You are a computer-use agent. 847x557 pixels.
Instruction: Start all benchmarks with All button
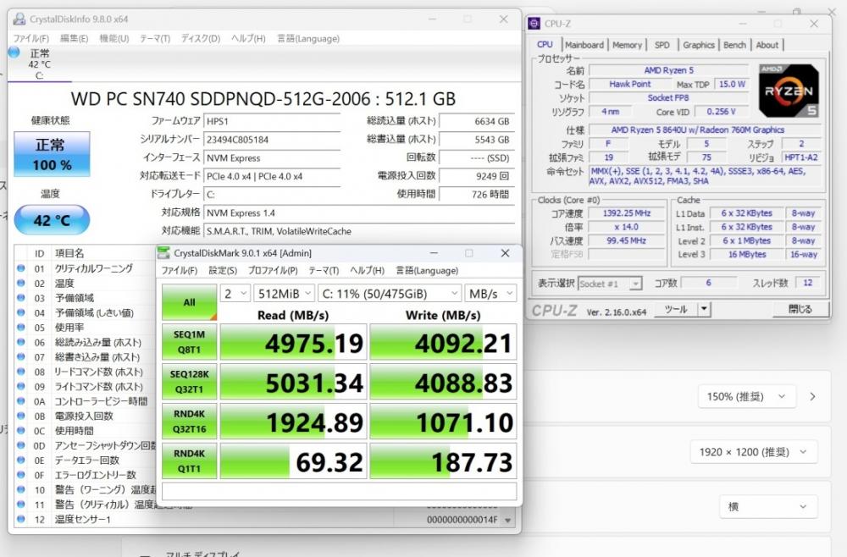point(189,302)
